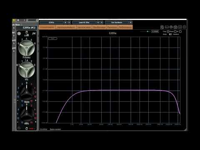Open the Load #2 plugin slot dropdown
The width and height of the screenshot is (200, 150).
tap(84, 22)
